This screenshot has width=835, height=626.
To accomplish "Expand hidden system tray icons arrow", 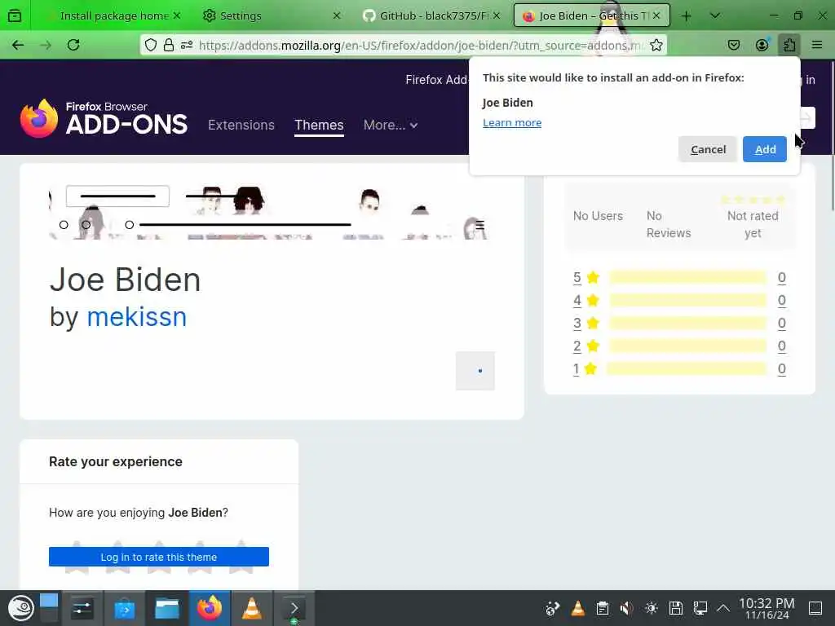I will [723, 608].
